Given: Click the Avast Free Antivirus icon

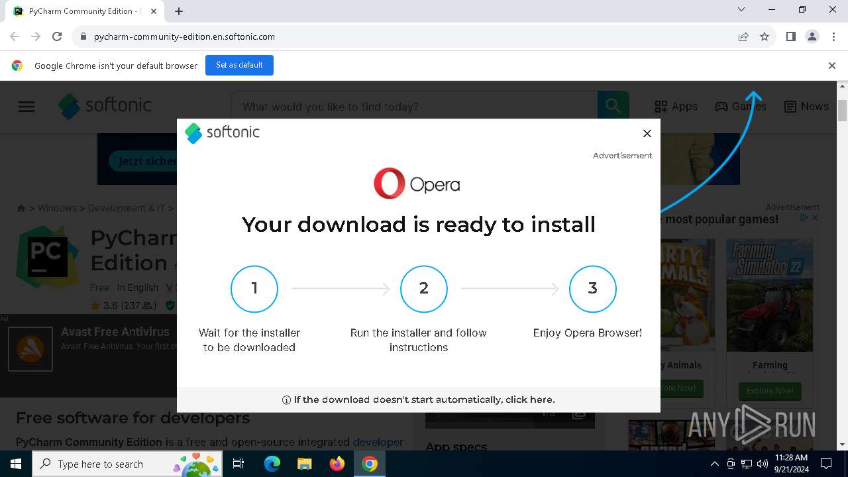Looking at the screenshot, I should coord(30,349).
